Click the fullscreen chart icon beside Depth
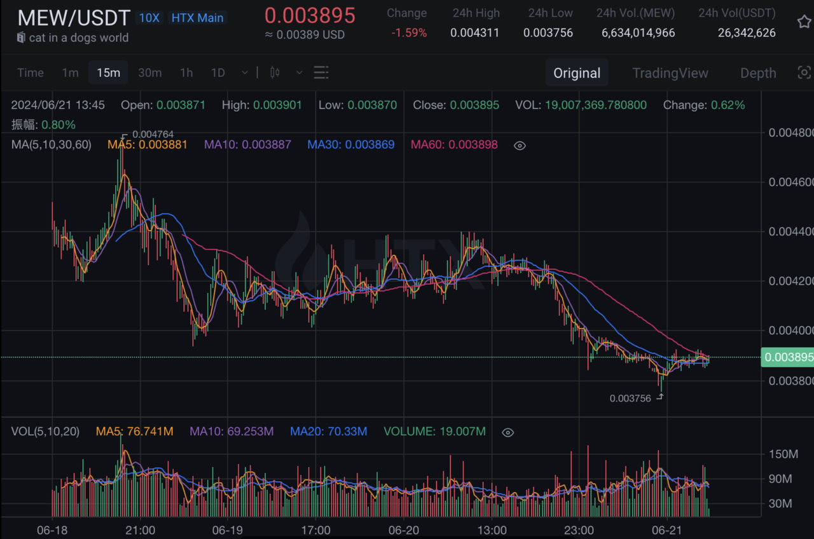Screen dimensions: 814x539 click(804, 73)
